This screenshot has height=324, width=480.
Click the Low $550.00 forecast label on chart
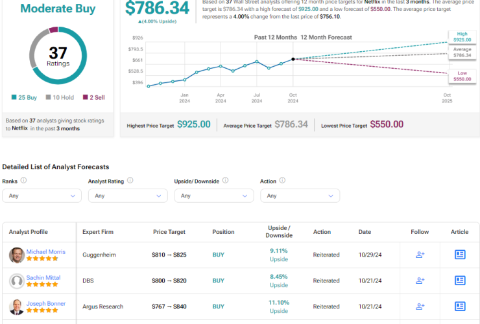pyautogui.click(x=462, y=76)
